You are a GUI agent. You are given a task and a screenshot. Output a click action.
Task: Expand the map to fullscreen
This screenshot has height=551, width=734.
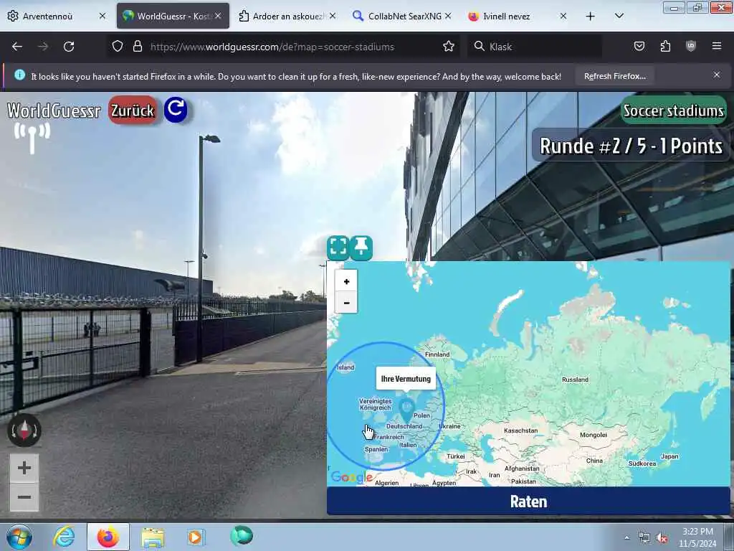[x=338, y=248]
